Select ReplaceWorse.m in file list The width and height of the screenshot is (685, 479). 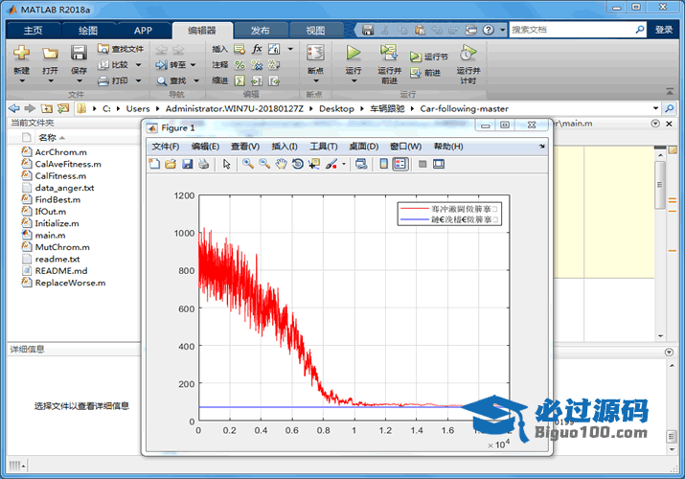70,283
